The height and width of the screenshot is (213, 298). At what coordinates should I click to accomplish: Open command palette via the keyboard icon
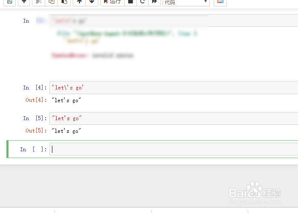pyautogui.click(x=220, y=2)
